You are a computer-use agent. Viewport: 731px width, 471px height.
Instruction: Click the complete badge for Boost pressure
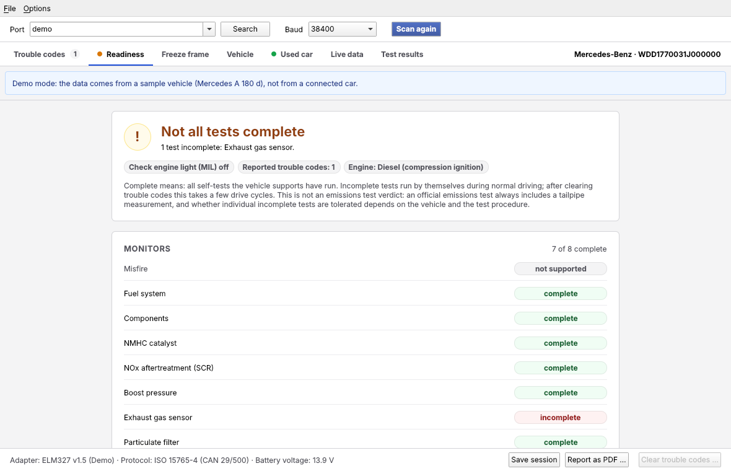(561, 393)
